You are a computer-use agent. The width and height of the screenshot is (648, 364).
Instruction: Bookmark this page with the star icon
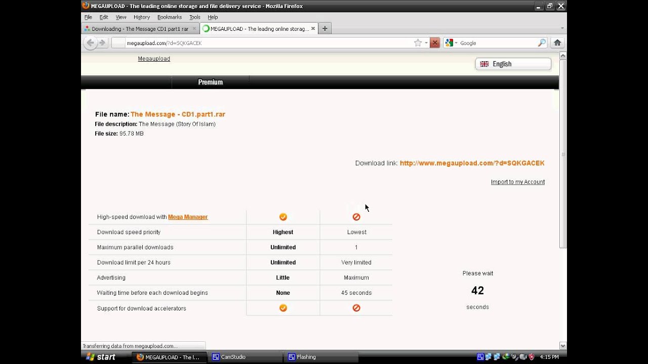click(x=418, y=43)
